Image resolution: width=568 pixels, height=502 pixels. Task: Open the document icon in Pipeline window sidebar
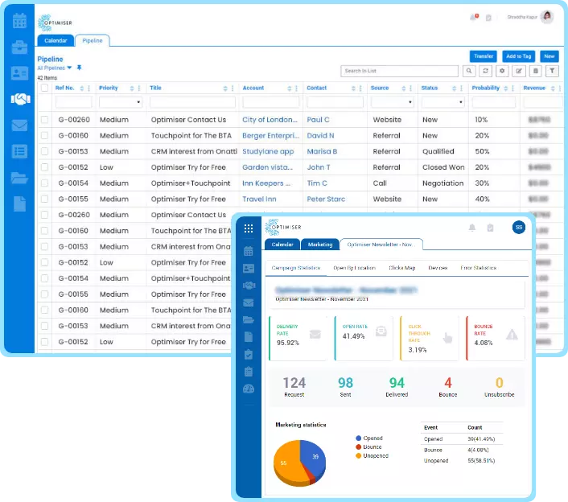[x=19, y=204]
